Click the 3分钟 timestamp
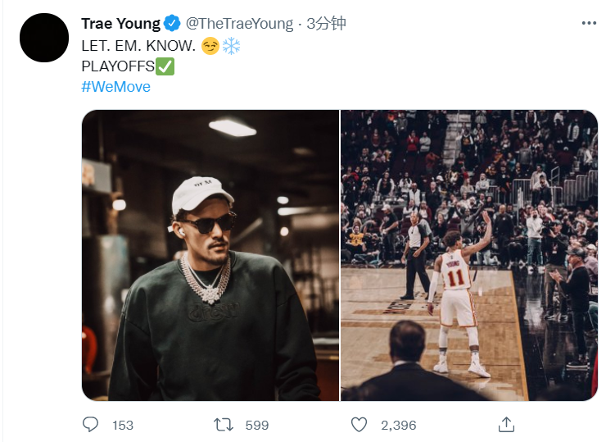Viewport: 615px width, 442px height. point(326,24)
